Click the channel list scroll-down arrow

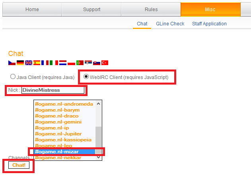[98, 157]
